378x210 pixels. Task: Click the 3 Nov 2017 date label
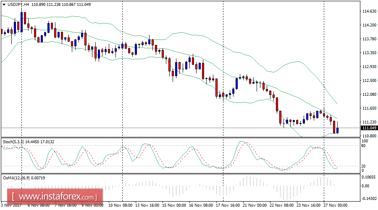[x=11, y=205]
